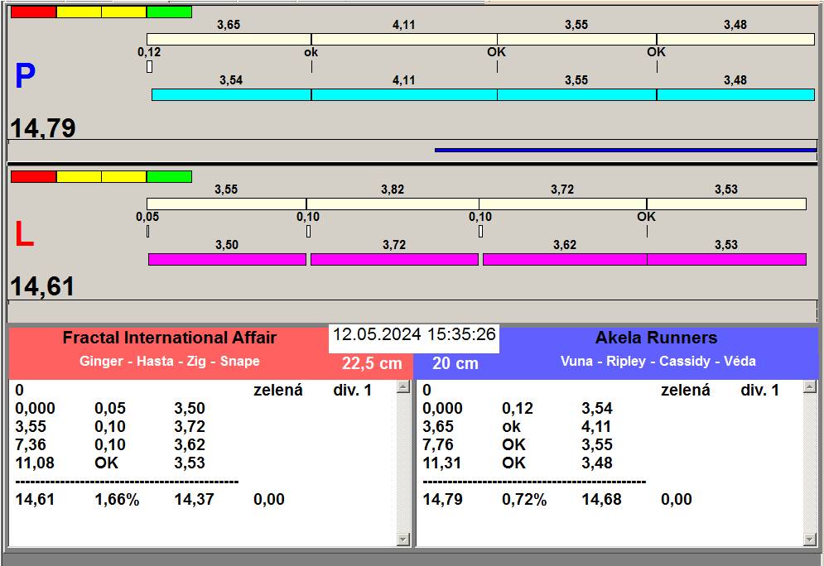Select the magenta 3,50 segment in lane L

(227, 259)
